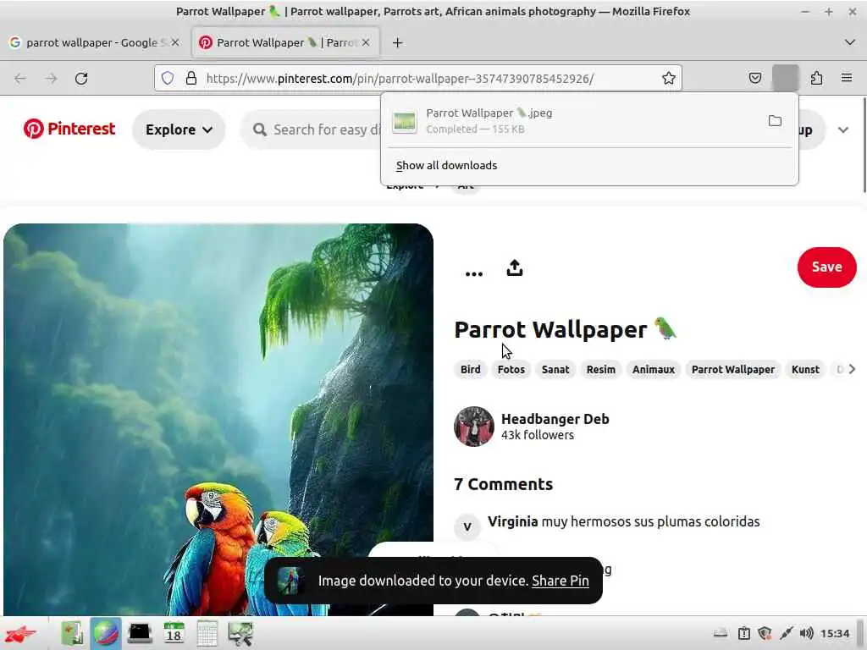This screenshot has width=867, height=650.
Task: Click the tray clipboard icon
Action: (x=743, y=633)
